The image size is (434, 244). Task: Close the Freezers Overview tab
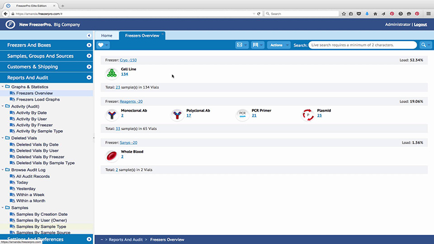pyautogui.click(x=162, y=34)
